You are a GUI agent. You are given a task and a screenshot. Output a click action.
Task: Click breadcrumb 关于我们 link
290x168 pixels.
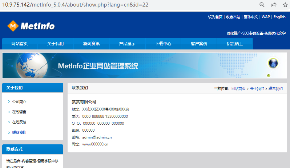click(x=257, y=89)
